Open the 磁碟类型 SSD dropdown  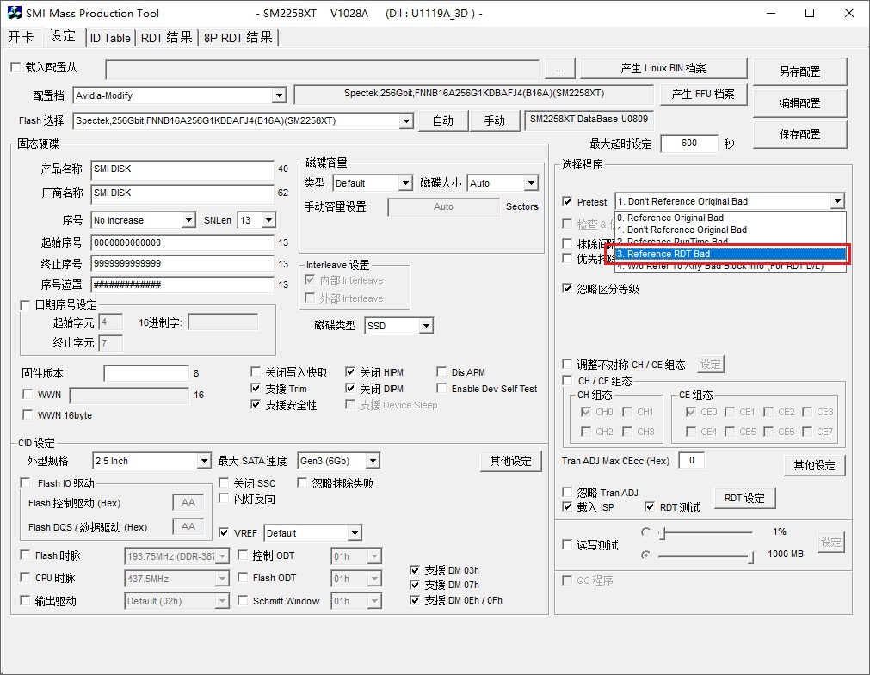pos(425,326)
